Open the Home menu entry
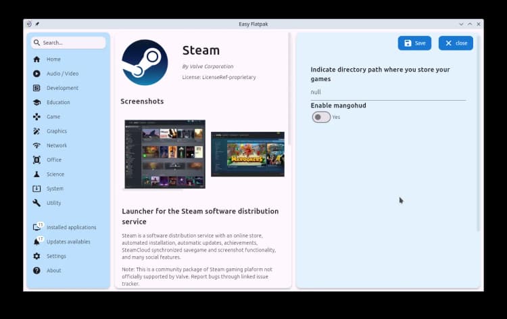The image size is (507, 319). pyautogui.click(x=53, y=59)
